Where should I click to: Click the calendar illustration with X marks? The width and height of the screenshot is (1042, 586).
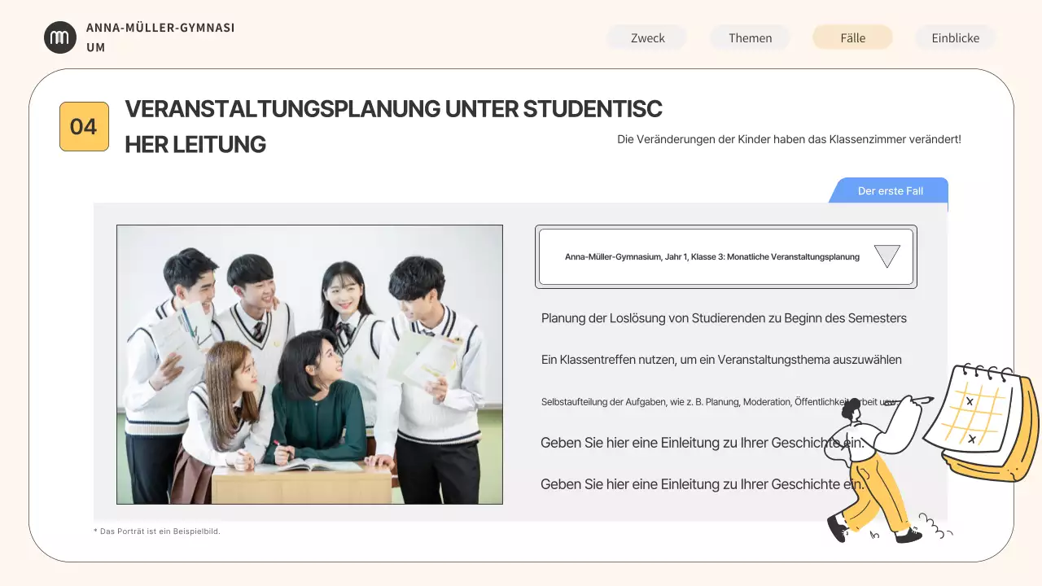click(x=977, y=415)
